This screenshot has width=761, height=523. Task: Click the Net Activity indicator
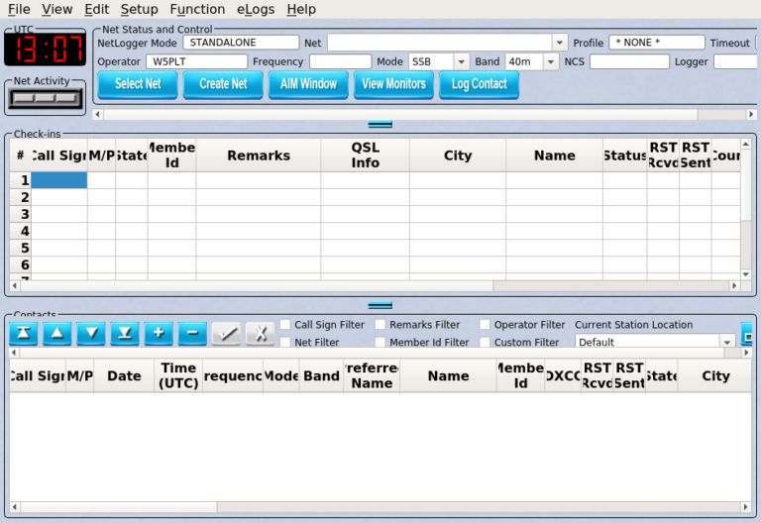click(46, 98)
